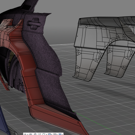Expand the Orbit type dropdown arrow

pos(28,134)
